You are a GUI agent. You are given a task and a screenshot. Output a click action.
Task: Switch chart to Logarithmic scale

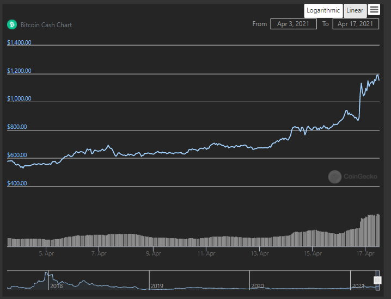pos(323,10)
